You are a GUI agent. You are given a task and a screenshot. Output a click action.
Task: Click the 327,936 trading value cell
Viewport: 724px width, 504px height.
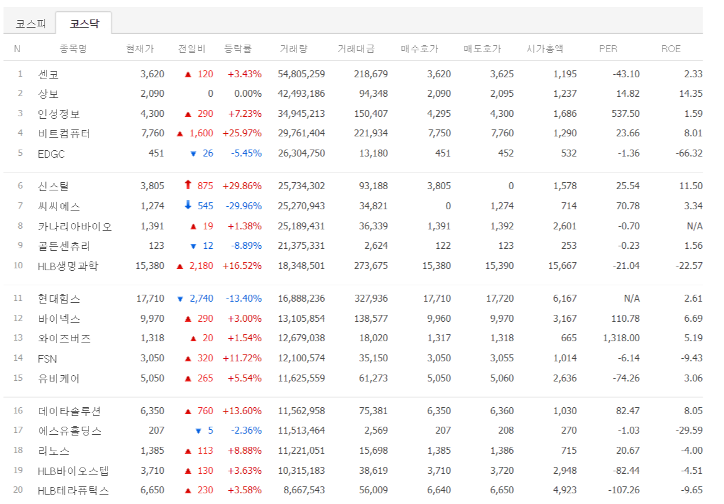pyautogui.click(x=371, y=299)
